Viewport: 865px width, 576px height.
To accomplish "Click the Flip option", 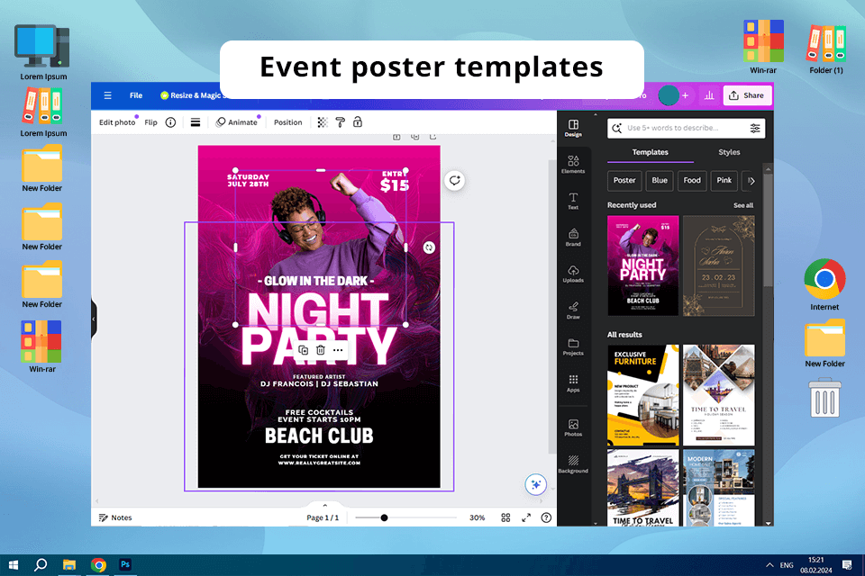I will point(150,122).
